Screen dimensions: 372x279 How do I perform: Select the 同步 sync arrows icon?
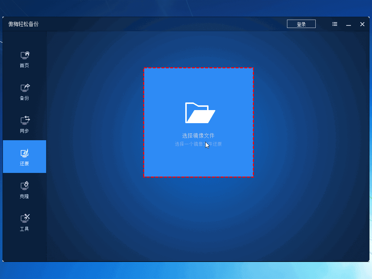[x=25, y=120]
